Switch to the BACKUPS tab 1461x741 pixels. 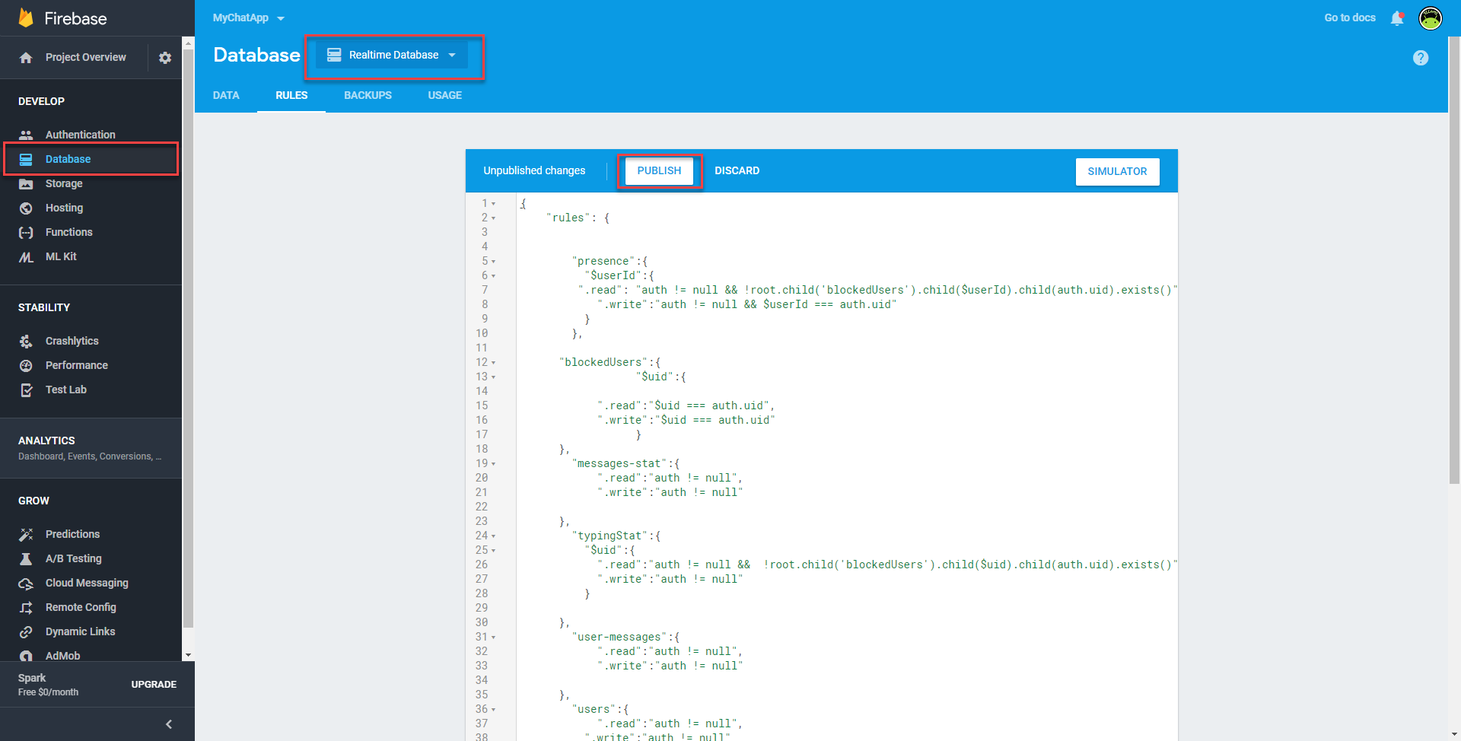pos(368,95)
